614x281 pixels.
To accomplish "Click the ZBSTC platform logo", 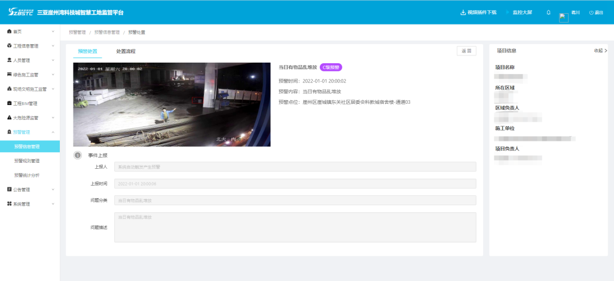I will 20,12.
